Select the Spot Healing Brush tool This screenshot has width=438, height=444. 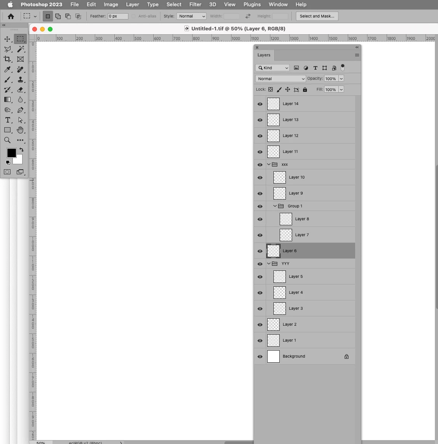(x=20, y=69)
